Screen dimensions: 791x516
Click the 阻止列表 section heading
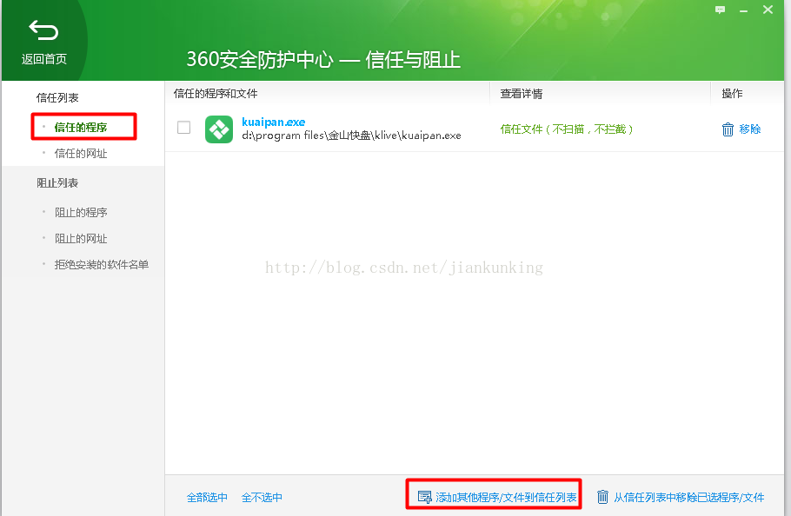57,183
